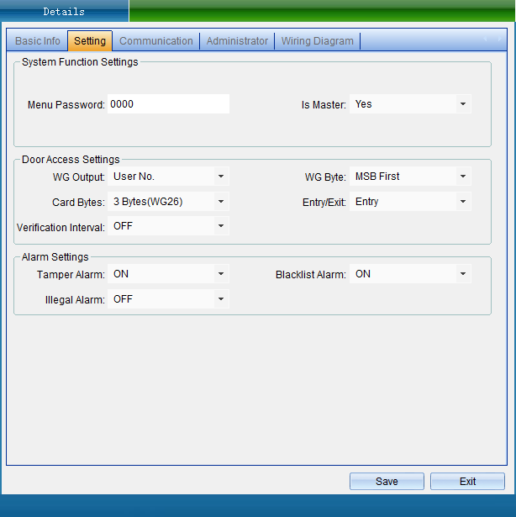516x517 pixels.
Task: Open the Card Bytes dropdown list
Action: click(x=220, y=202)
